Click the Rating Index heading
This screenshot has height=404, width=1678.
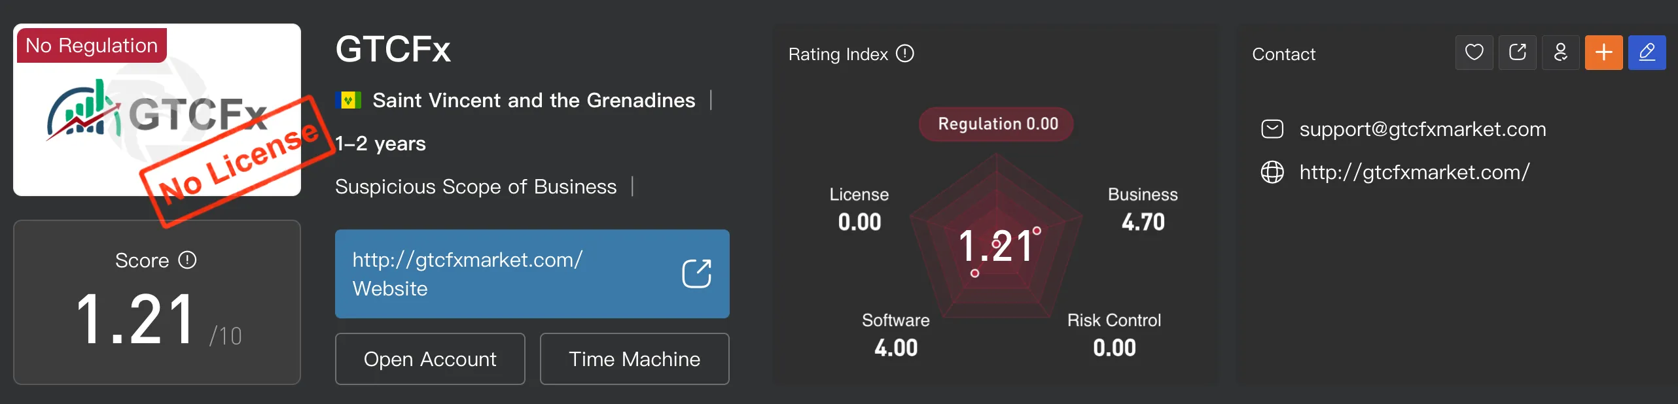(838, 54)
